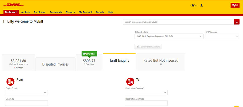Click the Refresh link

(x=19, y=68)
